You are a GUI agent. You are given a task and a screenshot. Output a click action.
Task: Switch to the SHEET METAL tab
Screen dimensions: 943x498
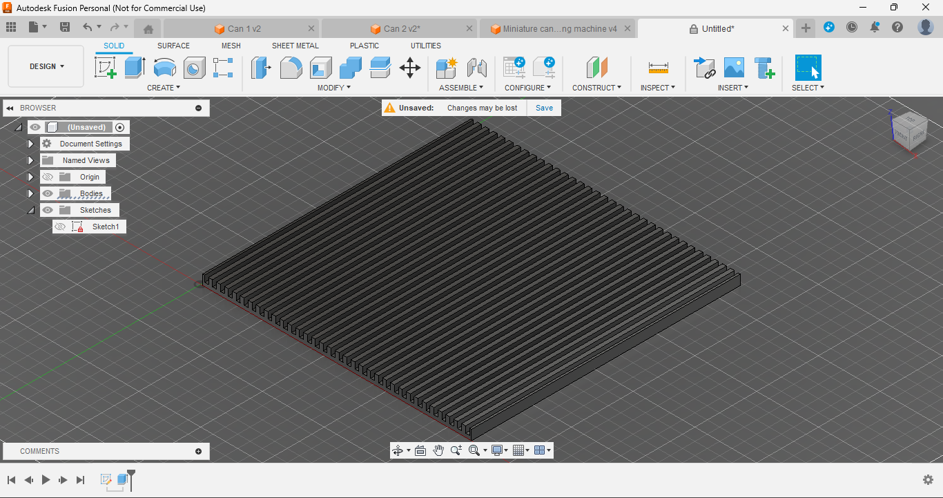(295, 46)
